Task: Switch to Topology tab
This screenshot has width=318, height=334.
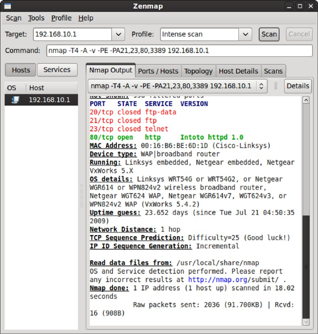Action: 198,71
